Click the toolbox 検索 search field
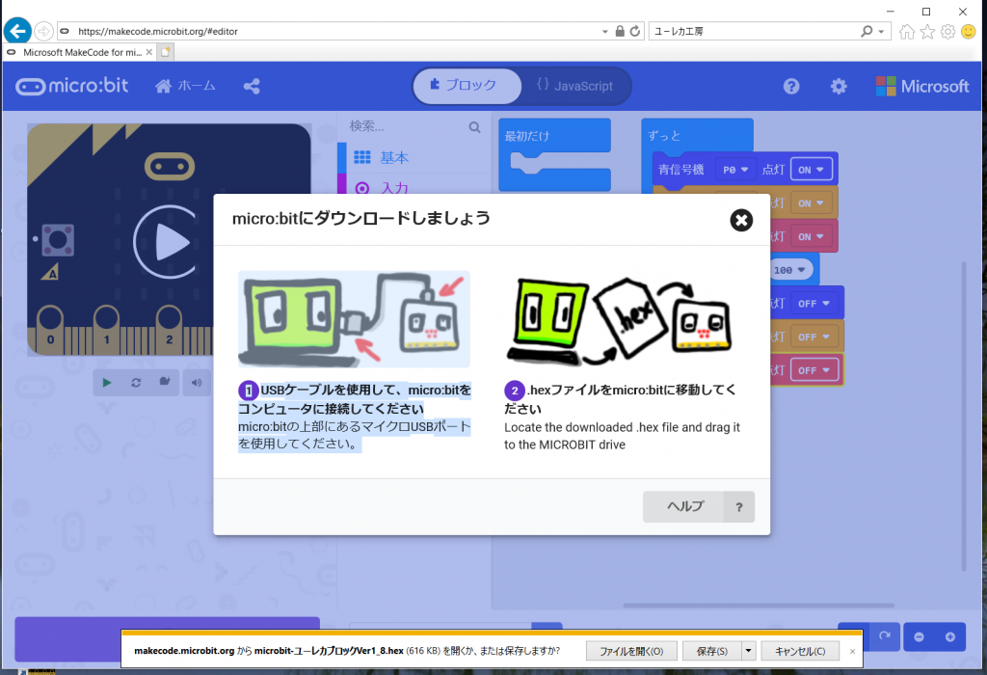The image size is (987, 675). tap(407, 126)
